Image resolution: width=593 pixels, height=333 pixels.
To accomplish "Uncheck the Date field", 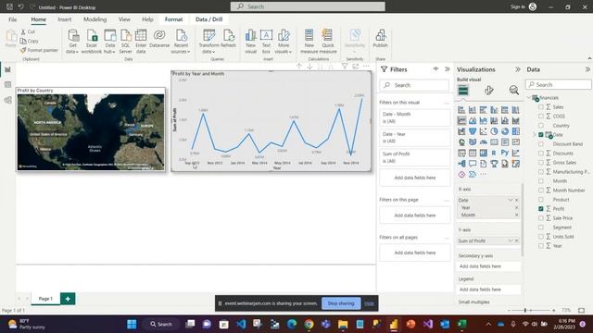I will 541,135.
